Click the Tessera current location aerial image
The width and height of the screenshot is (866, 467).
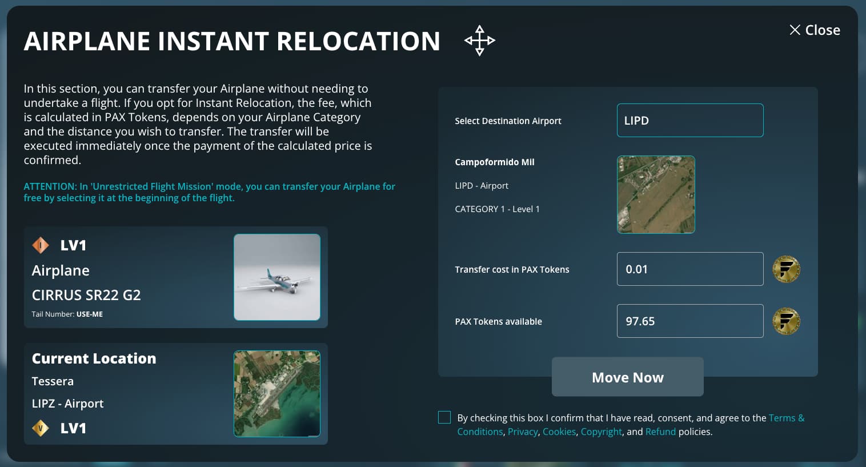click(277, 394)
